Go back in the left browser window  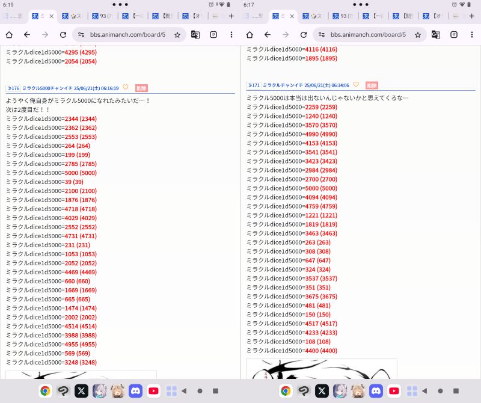[x=27, y=35]
